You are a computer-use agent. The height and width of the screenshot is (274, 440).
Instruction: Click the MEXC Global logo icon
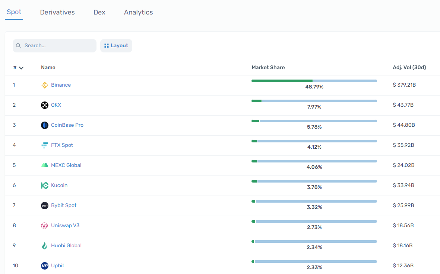click(45, 165)
